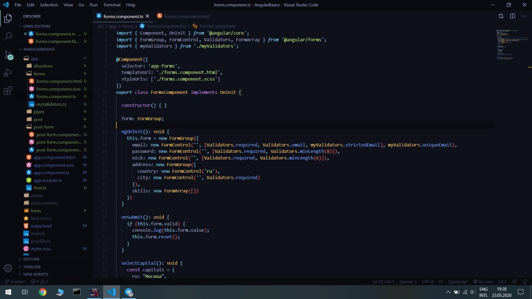This screenshot has height=299, width=532.
Task: Change language mode TypeScript
Action: coord(458,282)
